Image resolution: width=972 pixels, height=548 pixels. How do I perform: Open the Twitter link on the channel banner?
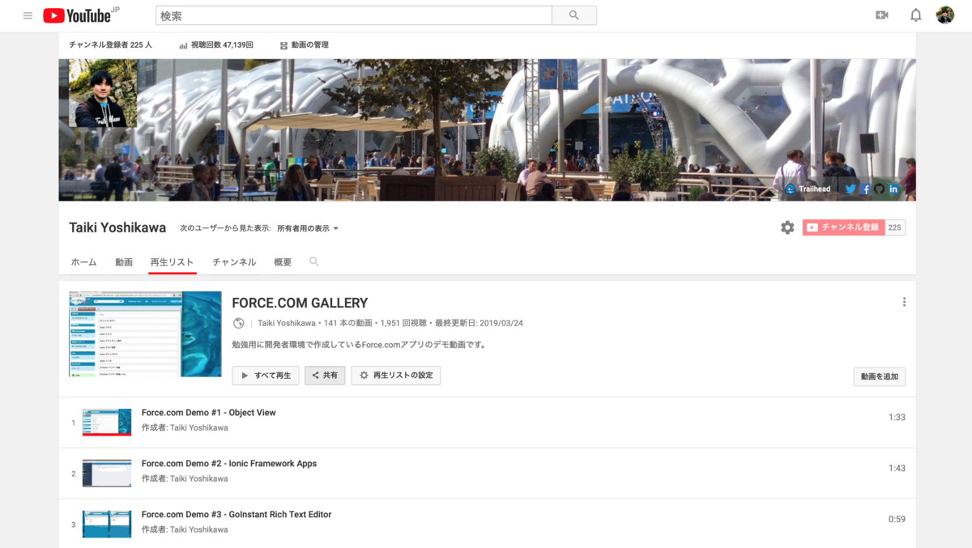point(850,189)
